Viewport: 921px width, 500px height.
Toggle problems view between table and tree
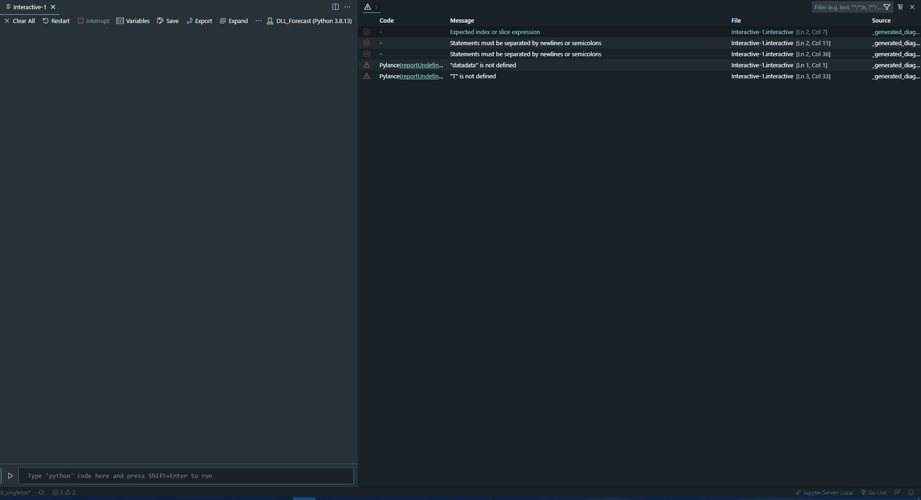901,7
